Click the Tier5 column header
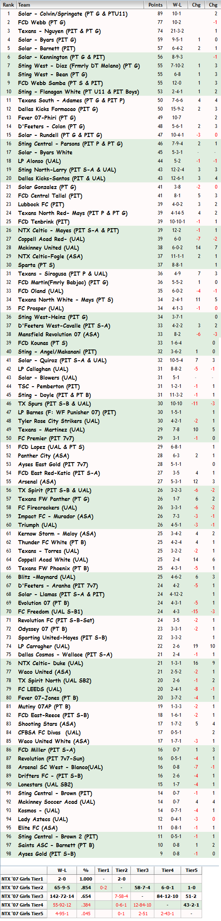The width and height of the screenshot is (221, 921). [x=191, y=870]
